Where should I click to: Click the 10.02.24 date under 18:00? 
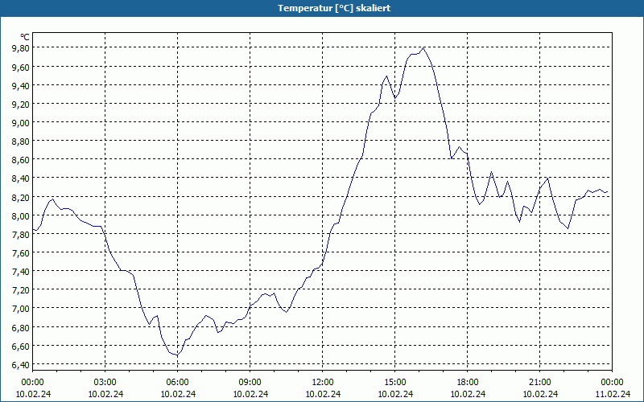(468, 394)
